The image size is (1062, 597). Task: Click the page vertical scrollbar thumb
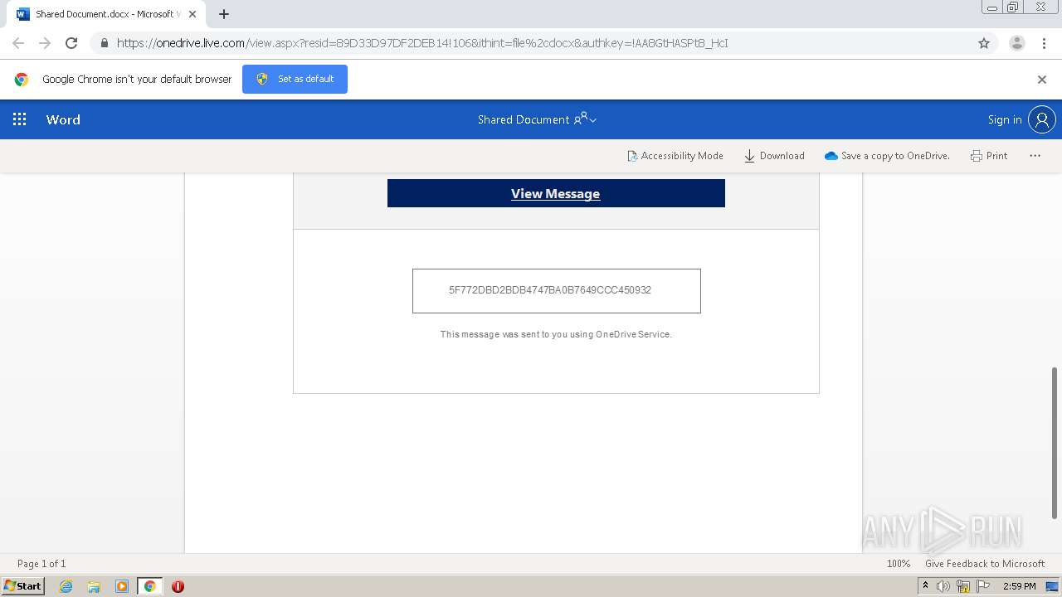tap(1055, 443)
